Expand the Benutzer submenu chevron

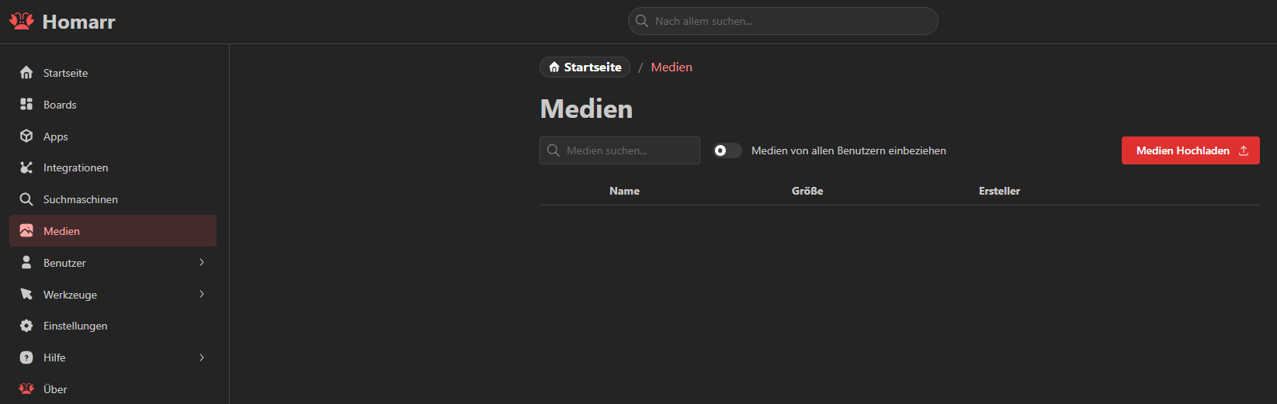(x=202, y=263)
